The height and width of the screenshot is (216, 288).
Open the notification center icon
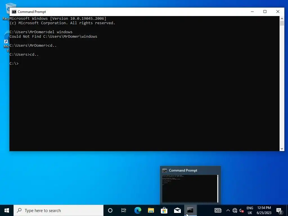[279, 211]
